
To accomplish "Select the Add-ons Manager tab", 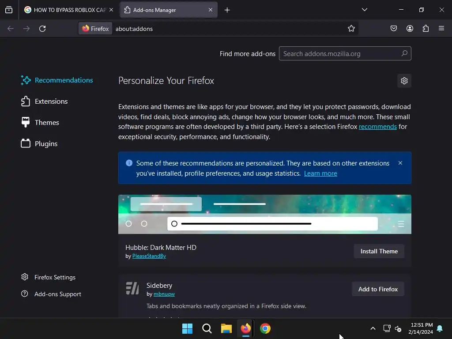I will [x=168, y=10].
